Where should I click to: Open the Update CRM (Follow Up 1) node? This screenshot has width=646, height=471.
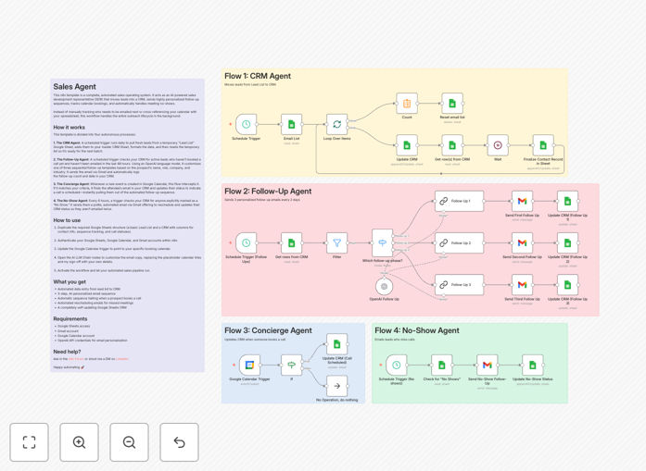point(567,201)
